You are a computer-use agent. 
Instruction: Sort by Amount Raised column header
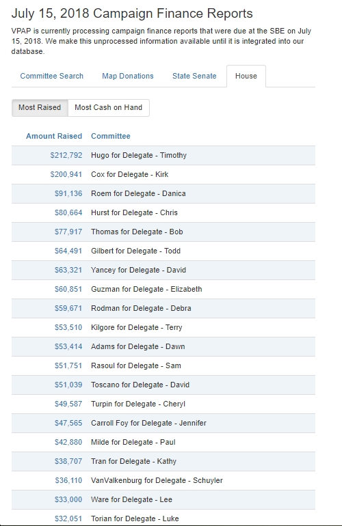pyautogui.click(x=54, y=136)
